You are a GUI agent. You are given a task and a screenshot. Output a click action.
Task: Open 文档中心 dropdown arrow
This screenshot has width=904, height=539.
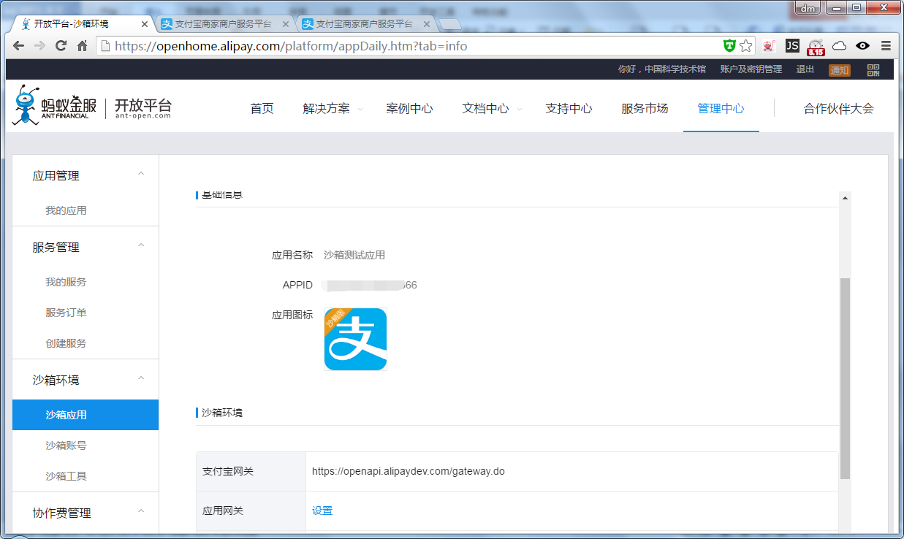519,110
